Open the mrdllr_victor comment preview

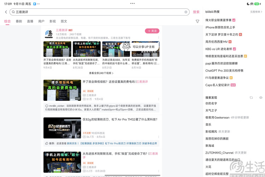[x=101, y=108]
